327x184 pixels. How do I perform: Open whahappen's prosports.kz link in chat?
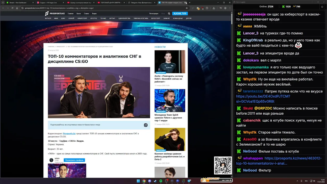[279, 161]
